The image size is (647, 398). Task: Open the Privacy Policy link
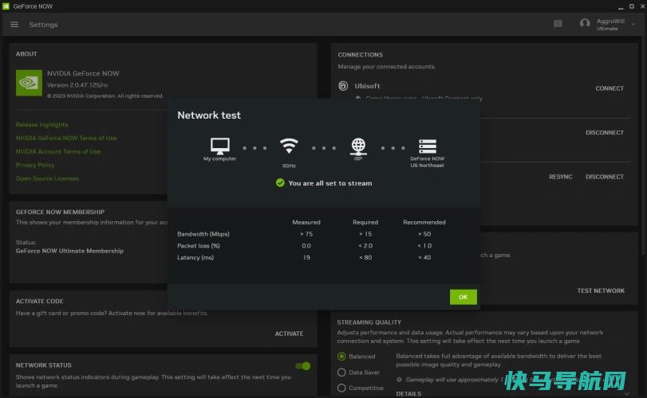click(x=35, y=165)
